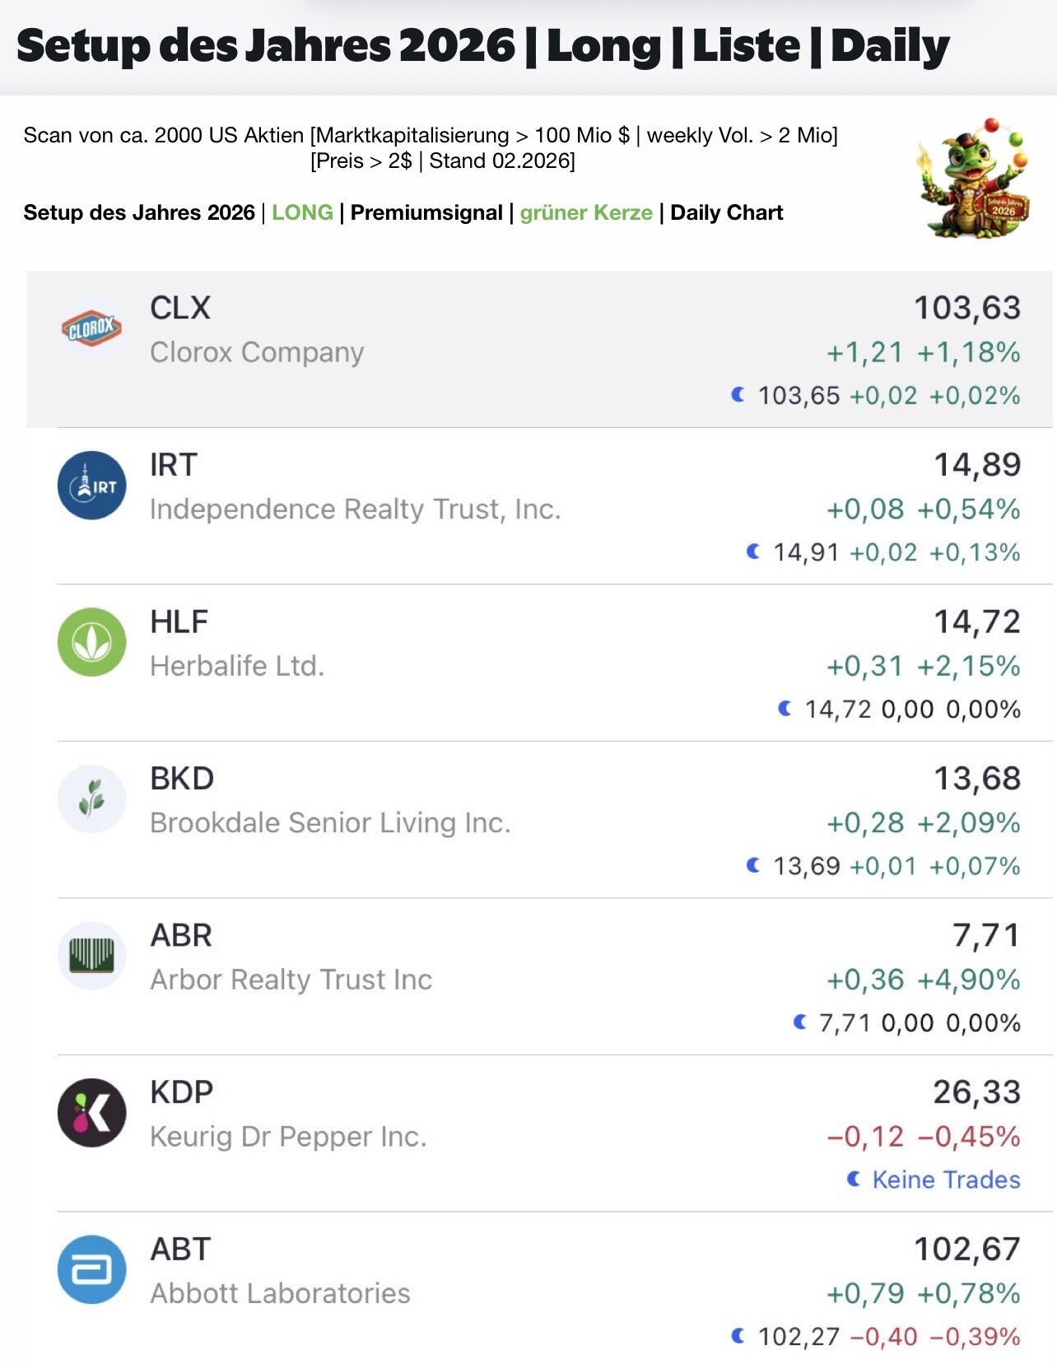Click the CLX after-hours moon icon

[x=738, y=395]
